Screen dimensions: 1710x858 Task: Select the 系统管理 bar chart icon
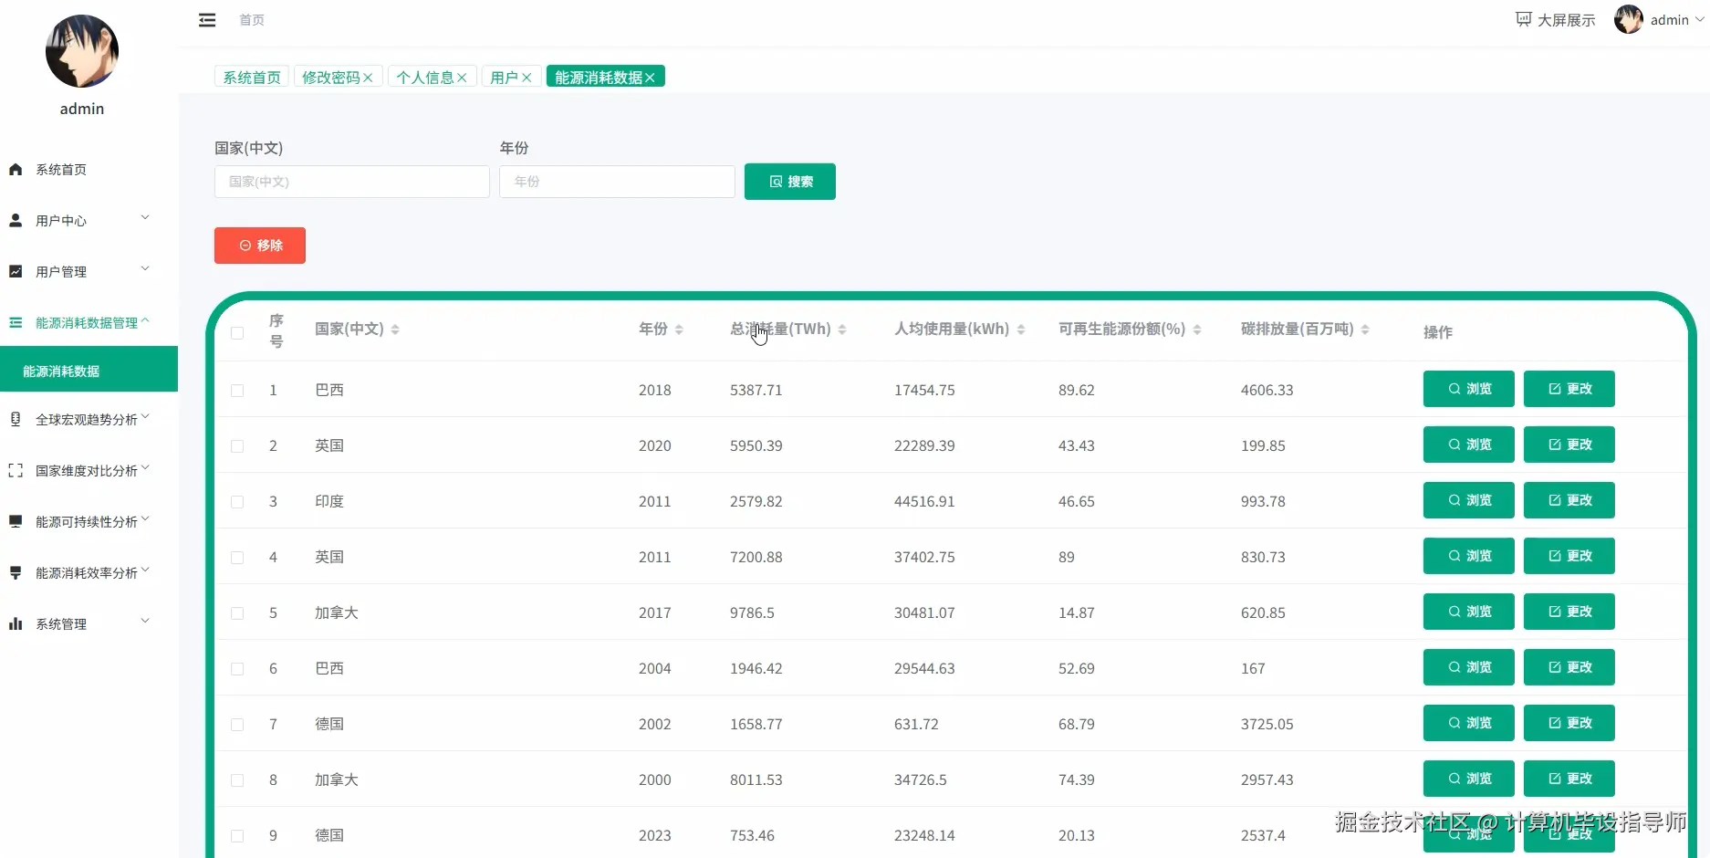(x=15, y=623)
